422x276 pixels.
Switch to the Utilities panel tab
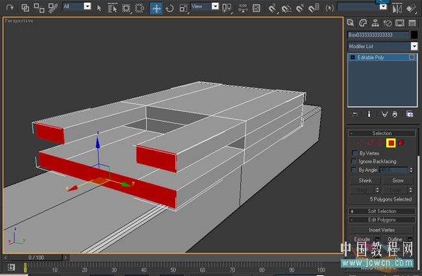[x=412, y=23]
